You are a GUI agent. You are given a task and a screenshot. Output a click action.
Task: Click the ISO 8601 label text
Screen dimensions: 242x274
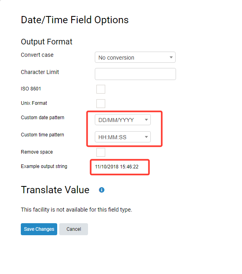tap(31, 89)
